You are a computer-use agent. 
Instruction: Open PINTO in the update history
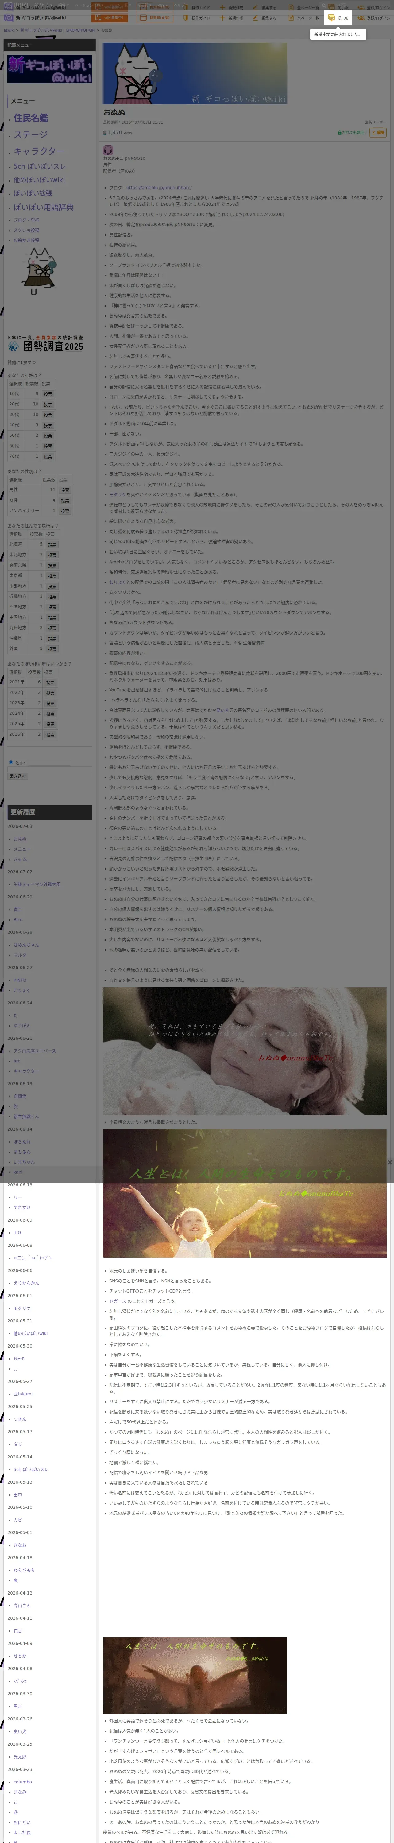tap(20, 980)
